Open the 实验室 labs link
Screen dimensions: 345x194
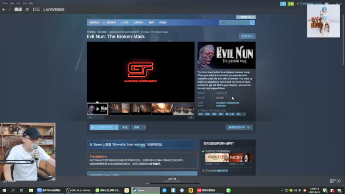coord(163,22)
